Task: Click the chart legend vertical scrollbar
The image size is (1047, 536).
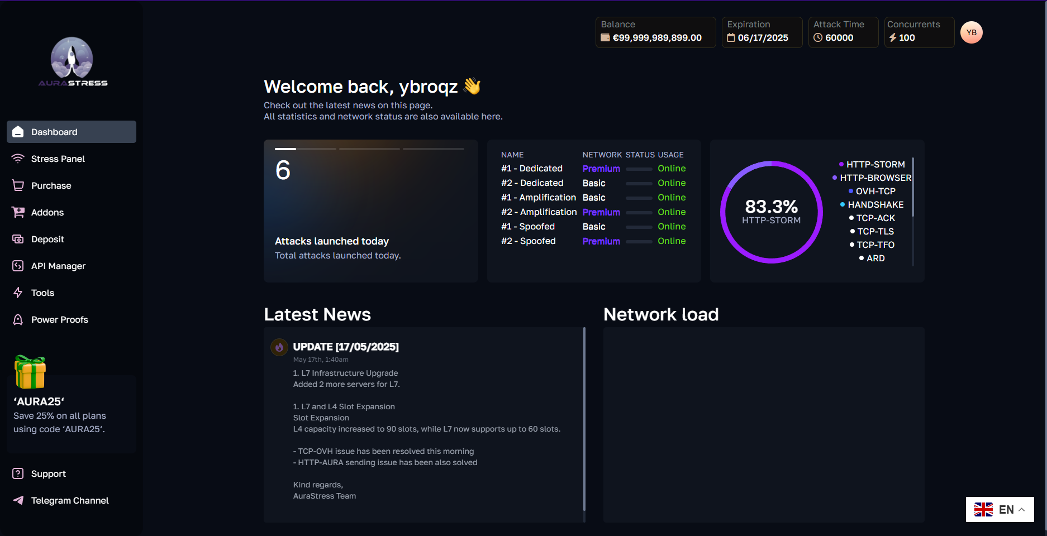Action: click(x=913, y=187)
